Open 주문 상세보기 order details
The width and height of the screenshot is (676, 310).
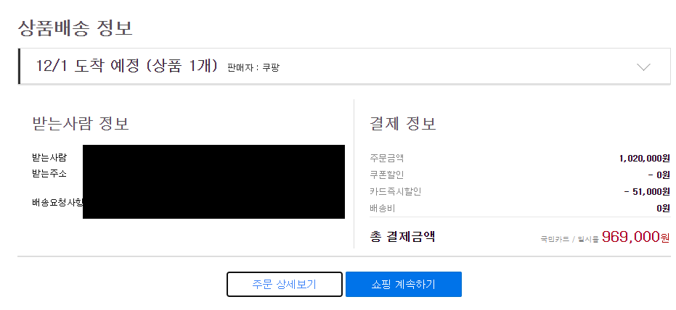pyautogui.click(x=285, y=284)
